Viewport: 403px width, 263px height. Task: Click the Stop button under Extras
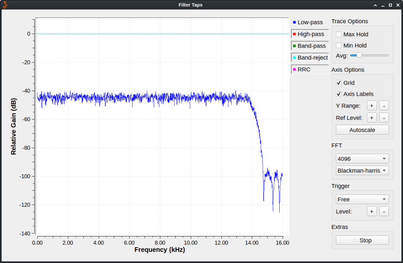pyautogui.click(x=362, y=240)
